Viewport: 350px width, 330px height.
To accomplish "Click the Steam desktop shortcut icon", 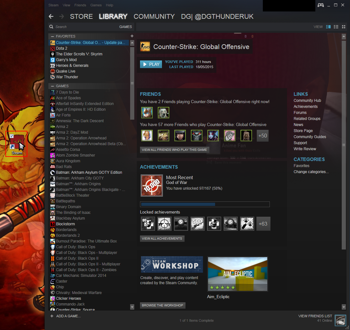I will [17, 142].
